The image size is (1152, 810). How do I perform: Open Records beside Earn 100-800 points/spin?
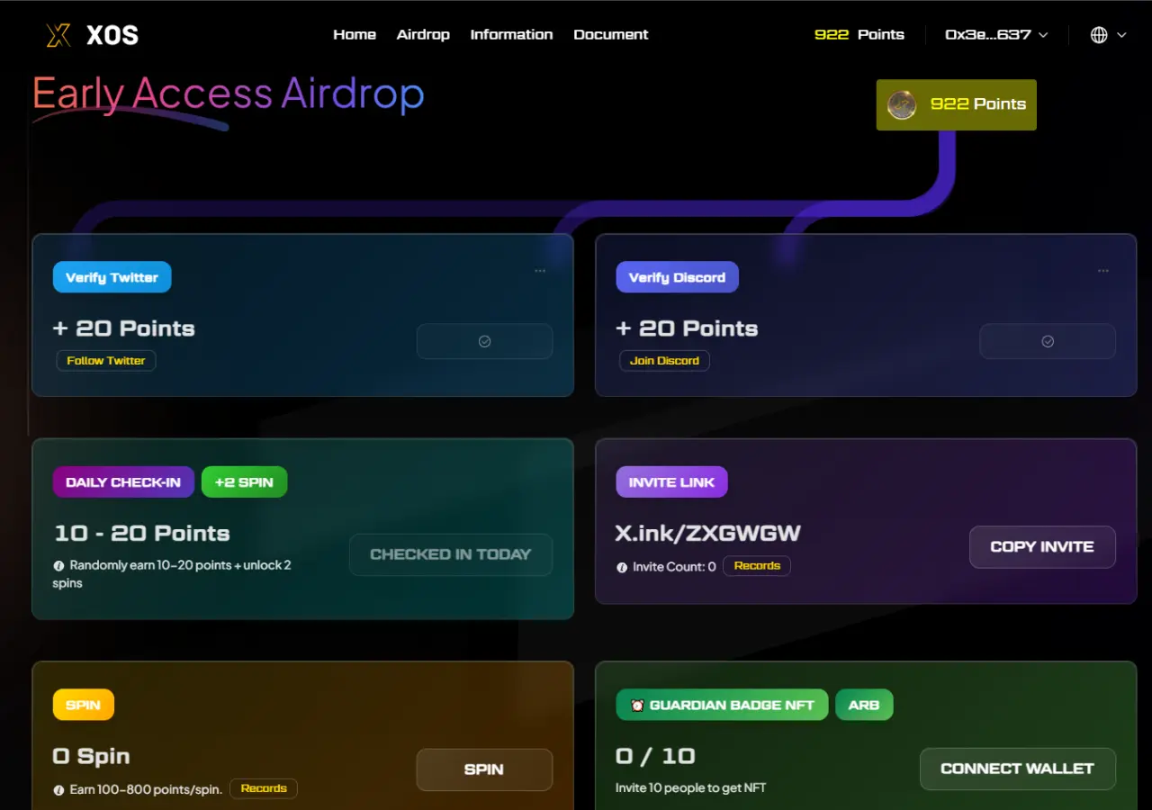tap(264, 788)
